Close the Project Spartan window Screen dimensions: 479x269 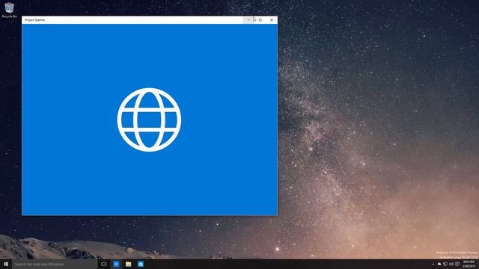click(x=272, y=20)
